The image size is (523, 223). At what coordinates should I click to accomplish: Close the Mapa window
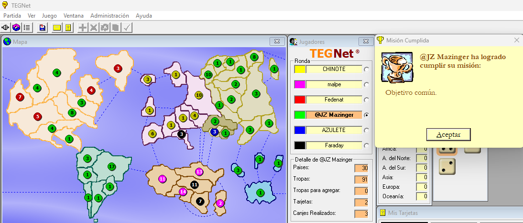pyautogui.click(x=277, y=41)
